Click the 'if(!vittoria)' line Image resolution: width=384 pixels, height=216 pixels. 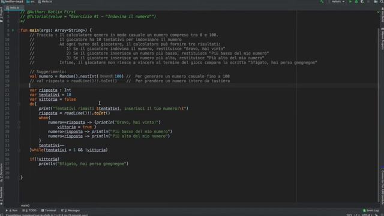click(x=44, y=159)
